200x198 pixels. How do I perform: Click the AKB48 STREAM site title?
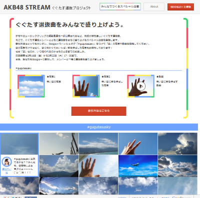(27, 8)
